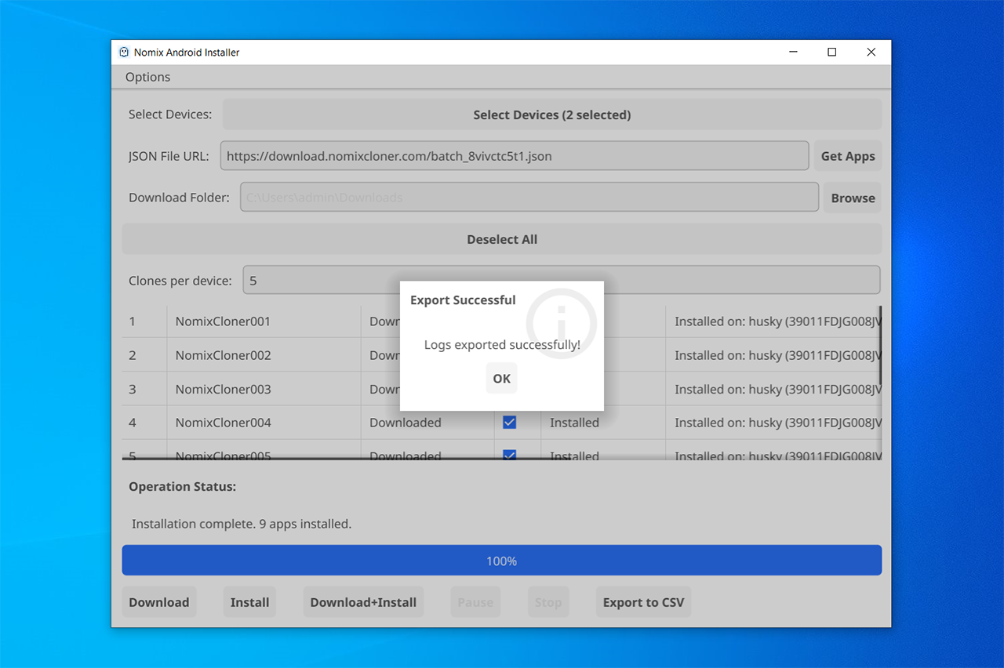
Task: Focus the Download Folder path field
Action: click(529, 198)
